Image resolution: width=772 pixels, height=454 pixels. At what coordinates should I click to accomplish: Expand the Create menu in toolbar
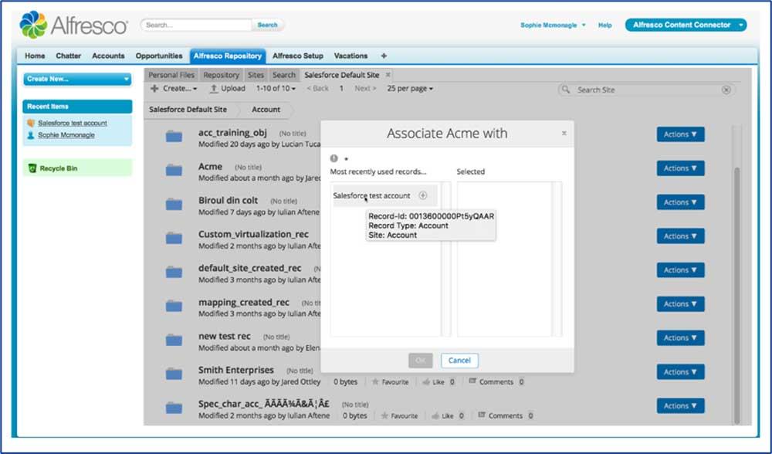point(174,89)
